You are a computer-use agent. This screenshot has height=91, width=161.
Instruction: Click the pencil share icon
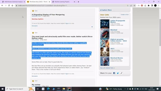121,73
